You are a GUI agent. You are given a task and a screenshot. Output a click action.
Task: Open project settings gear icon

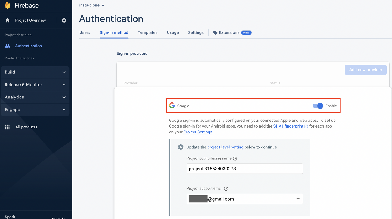pos(64,20)
